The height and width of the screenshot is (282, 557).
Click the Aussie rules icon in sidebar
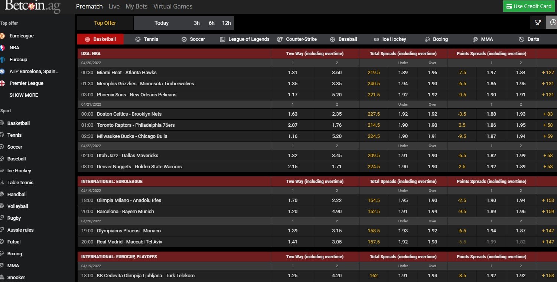pos(2,230)
